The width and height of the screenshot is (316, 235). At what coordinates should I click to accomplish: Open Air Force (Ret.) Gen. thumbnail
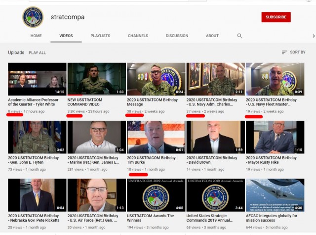pyautogui.click(x=97, y=195)
